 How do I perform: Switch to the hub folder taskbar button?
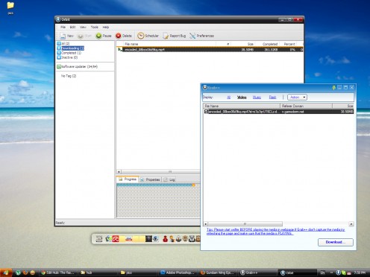[x=98, y=273]
